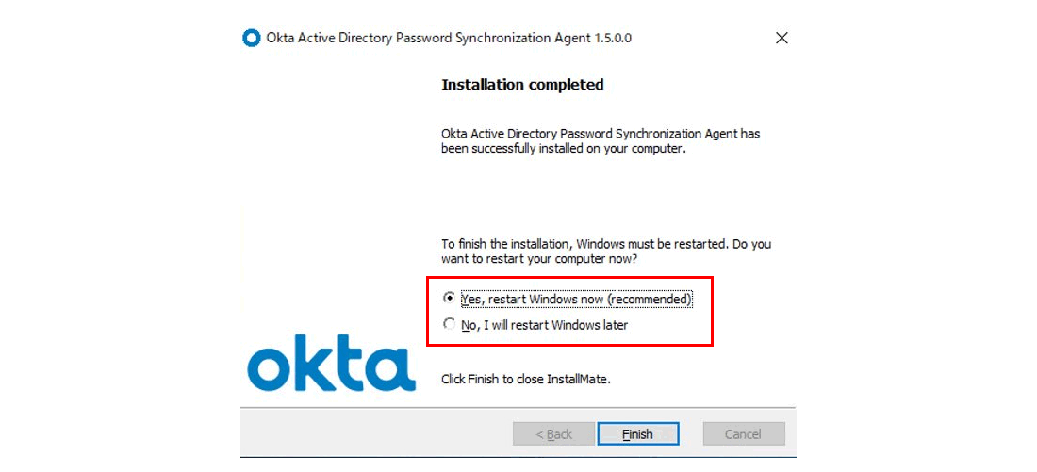Click the empty title bar area before X
The image size is (1037, 472).
tap(701, 39)
